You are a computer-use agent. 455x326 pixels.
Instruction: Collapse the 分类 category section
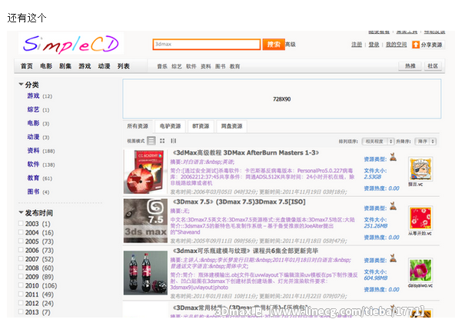point(21,85)
